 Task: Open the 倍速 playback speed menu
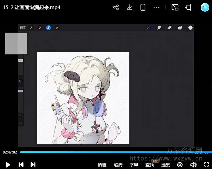pos(102,165)
